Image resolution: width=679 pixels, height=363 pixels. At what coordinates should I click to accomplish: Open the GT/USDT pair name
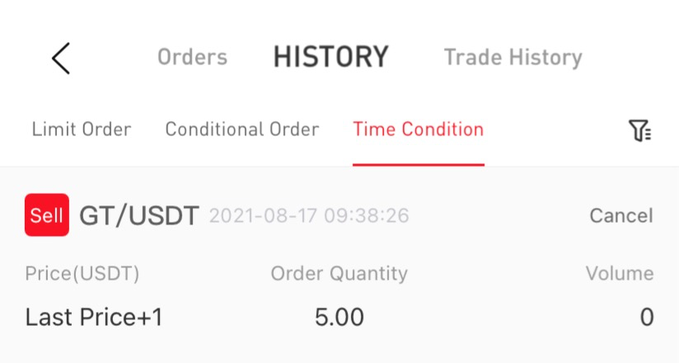click(x=139, y=216)
